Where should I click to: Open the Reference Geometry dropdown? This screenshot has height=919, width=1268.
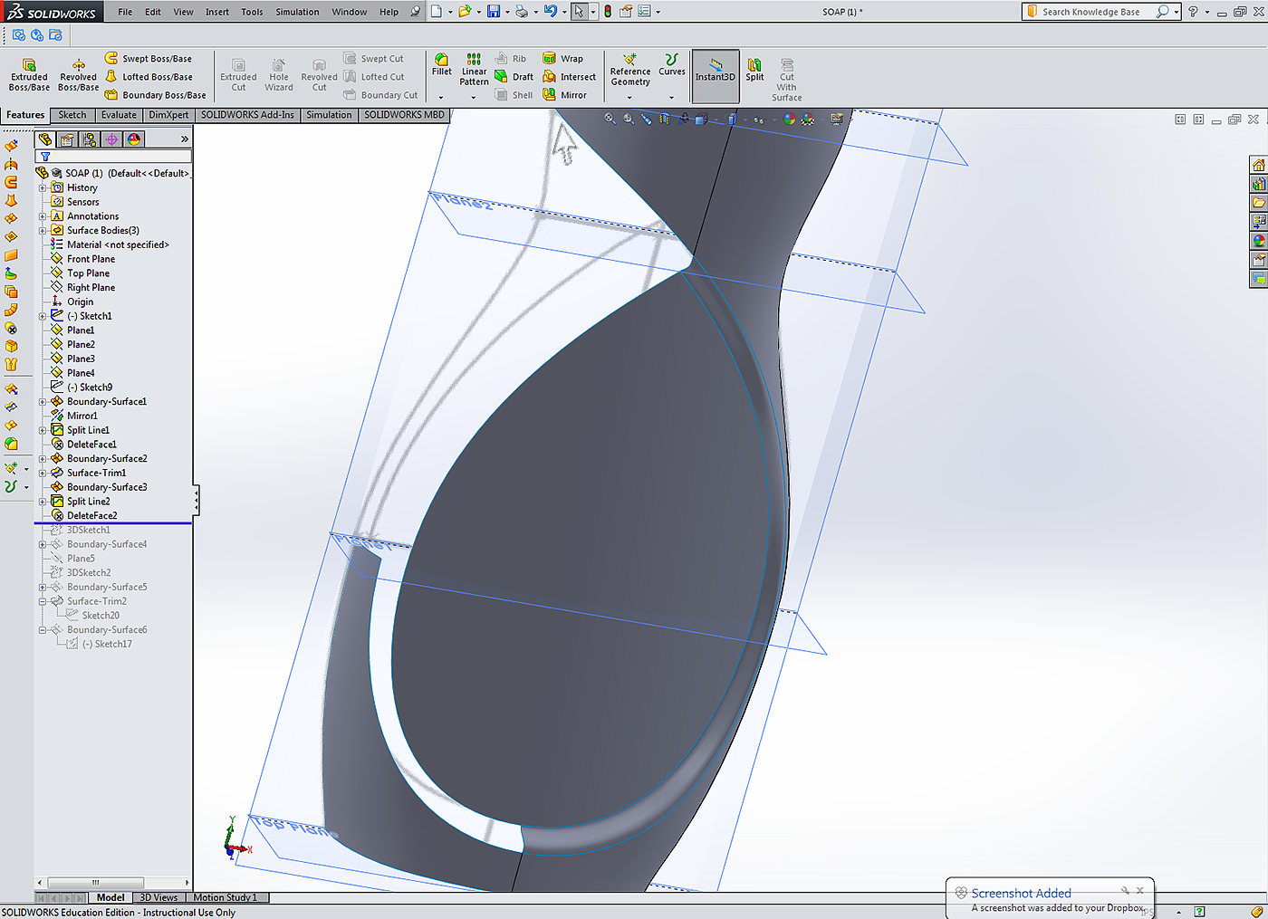pos(629,97)
